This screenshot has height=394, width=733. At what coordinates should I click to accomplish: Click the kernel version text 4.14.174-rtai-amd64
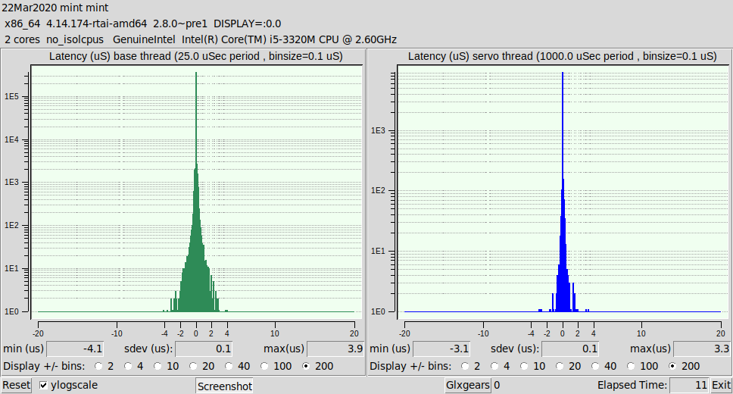(97, 23)
